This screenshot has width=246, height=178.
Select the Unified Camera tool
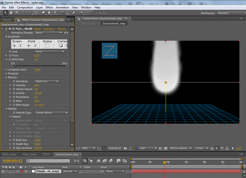point(30,13)
